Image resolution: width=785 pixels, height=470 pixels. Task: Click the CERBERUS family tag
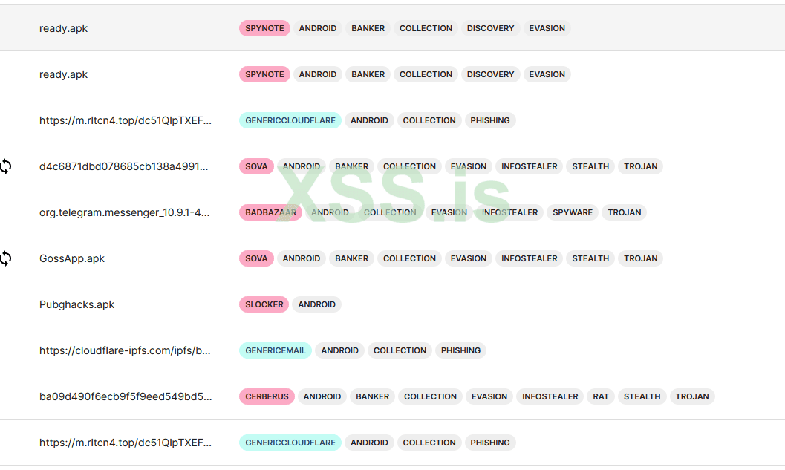point(267,396)
